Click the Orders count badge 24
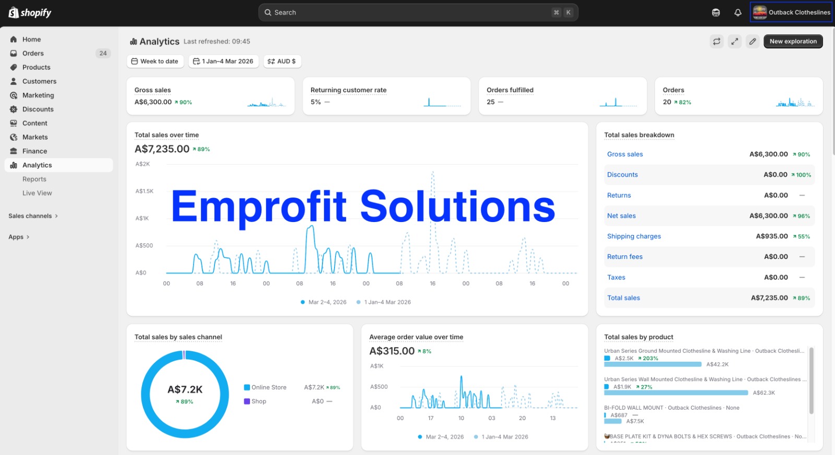This screenshot has height=455, width=835. point(103,53)
